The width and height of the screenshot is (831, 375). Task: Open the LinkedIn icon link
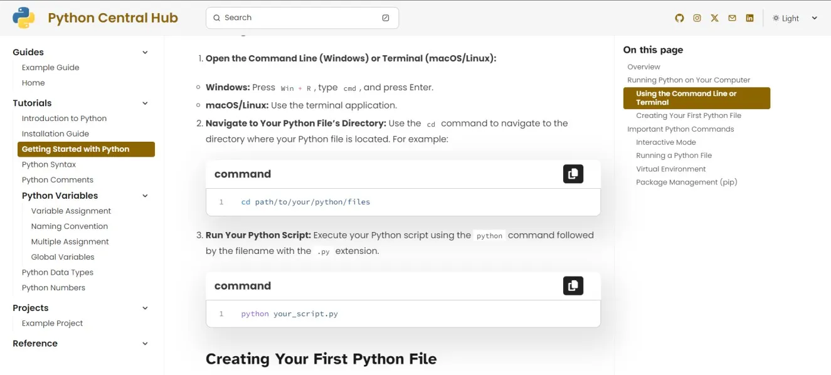click(x=749, y=18)
